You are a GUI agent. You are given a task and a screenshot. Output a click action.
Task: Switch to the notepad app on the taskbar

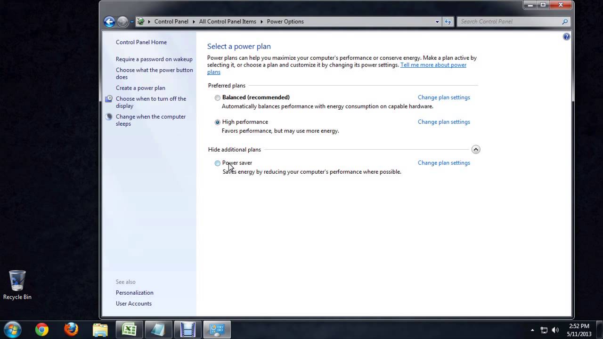click(158, 330)
